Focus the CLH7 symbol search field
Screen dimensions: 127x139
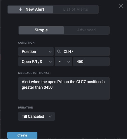tap(82, 51)
